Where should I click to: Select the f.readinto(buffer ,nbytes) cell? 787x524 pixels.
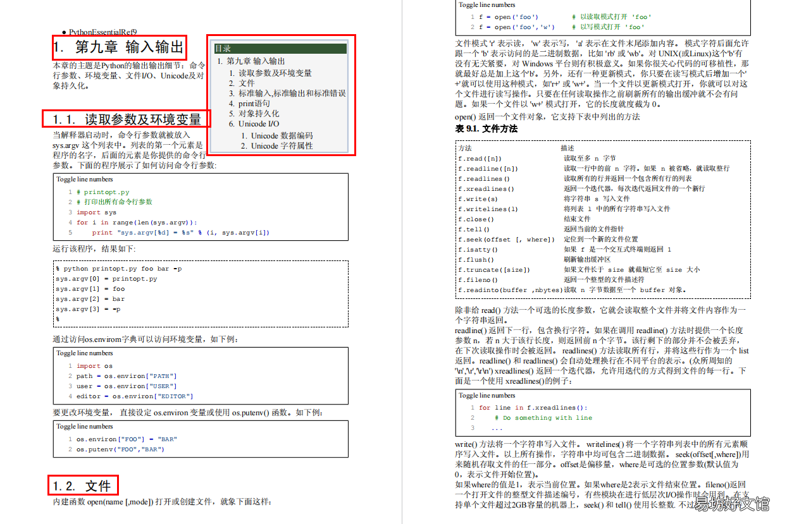[511, 290]
